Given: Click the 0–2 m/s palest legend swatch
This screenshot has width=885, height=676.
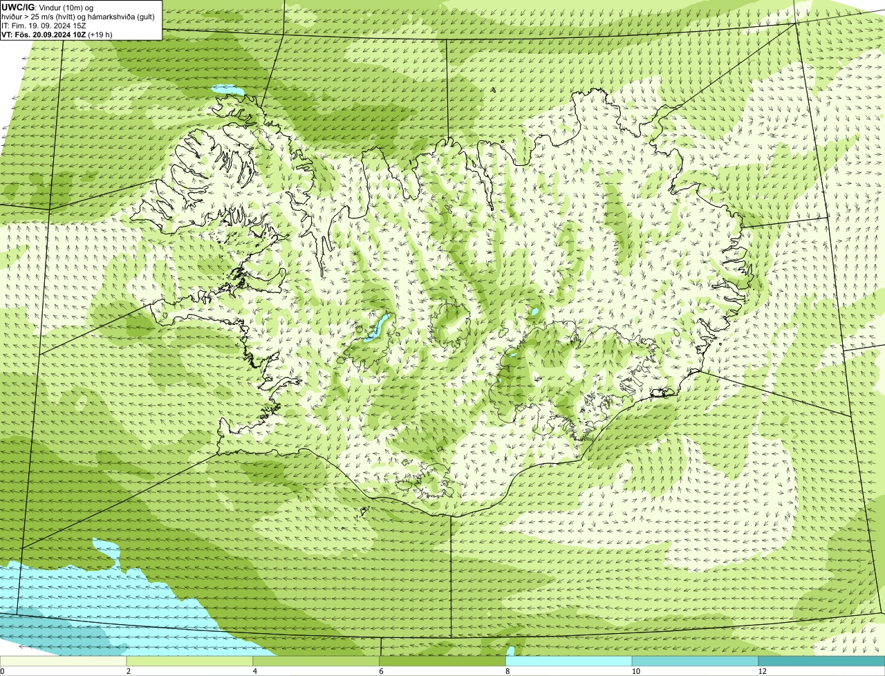Looking at the screenshot, I should tap(64, 661).
